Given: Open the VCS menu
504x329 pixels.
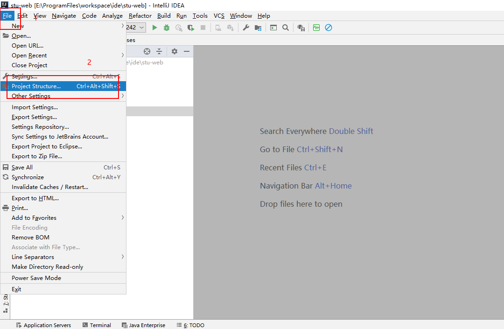Looking at the screenshot, I should click(x=219, y=16).
